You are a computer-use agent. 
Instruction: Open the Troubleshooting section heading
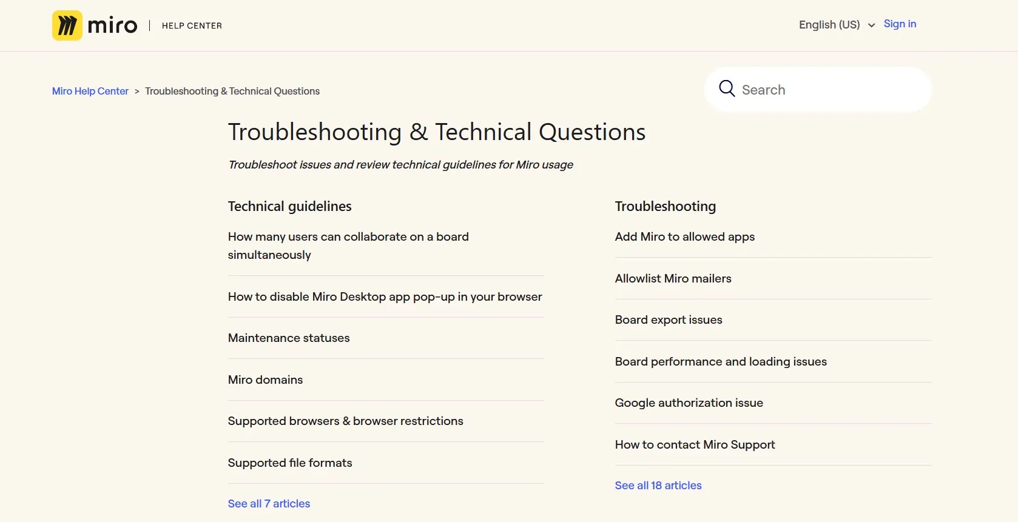[x=666, y=206]
